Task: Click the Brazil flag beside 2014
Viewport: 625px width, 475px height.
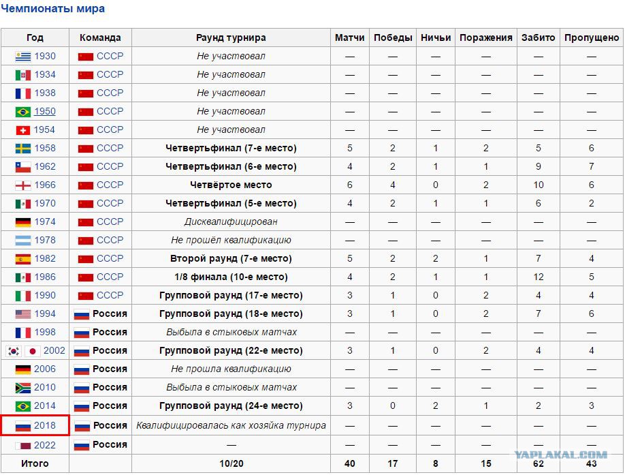Action: [x=22, y=406]
